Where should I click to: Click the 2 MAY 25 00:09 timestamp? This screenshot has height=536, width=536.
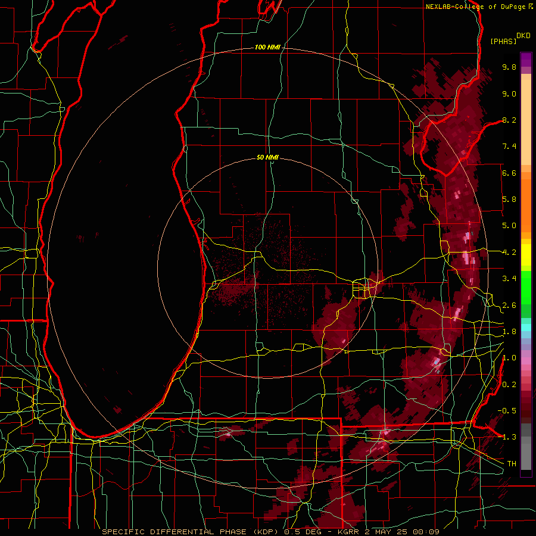[402, 532]
